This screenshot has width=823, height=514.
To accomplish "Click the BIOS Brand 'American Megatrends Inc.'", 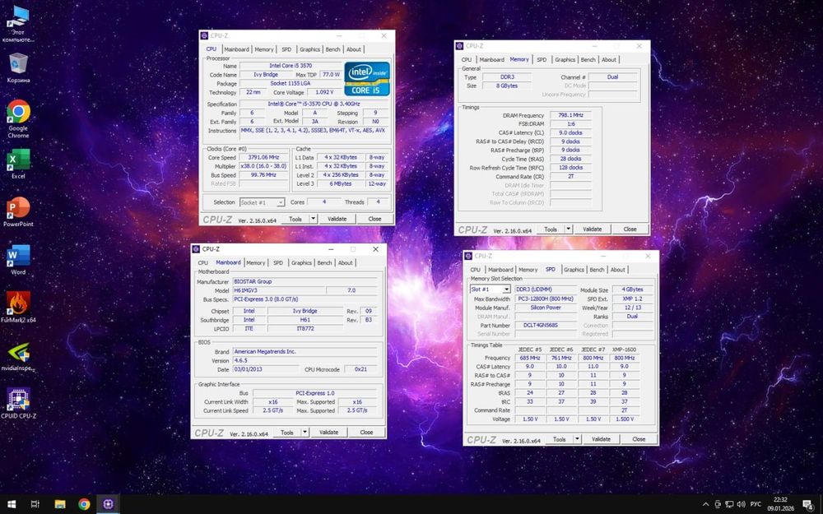I will (x=305, y=352).
